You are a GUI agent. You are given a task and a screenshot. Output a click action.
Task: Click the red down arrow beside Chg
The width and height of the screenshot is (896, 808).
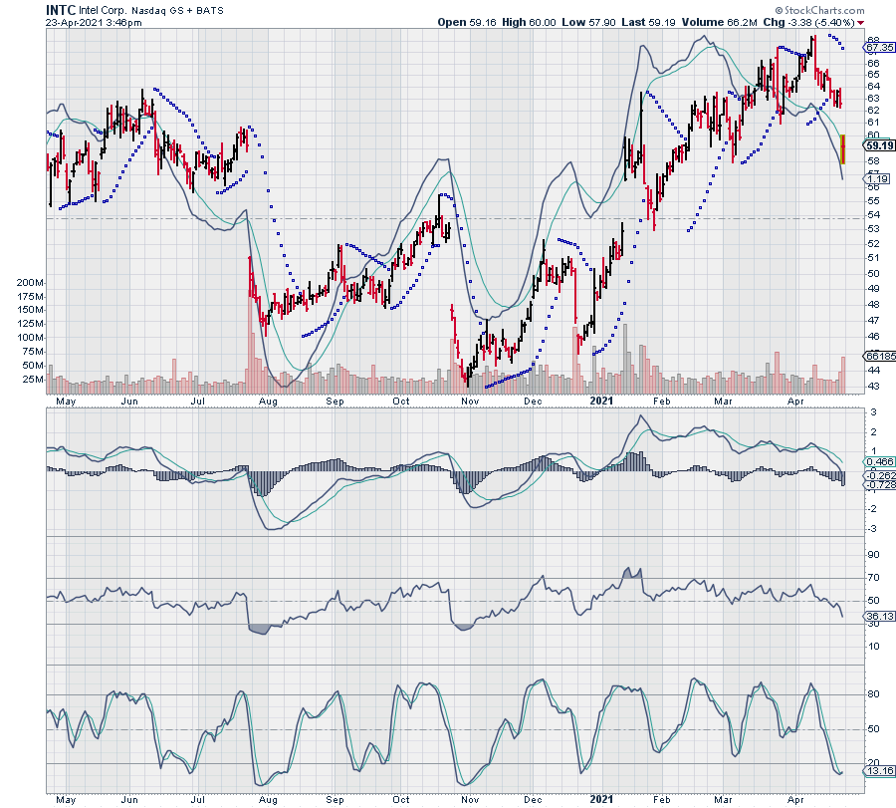[860, 22]
